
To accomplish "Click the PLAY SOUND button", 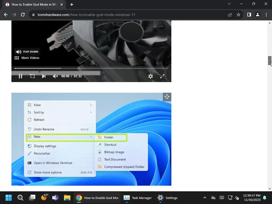I will [27, 52].
